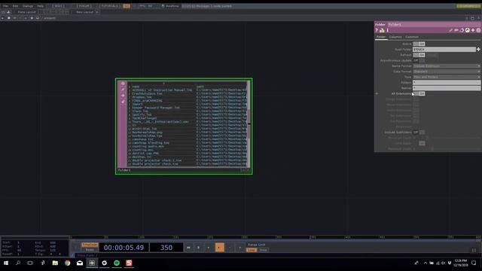Click square home icon in path bar
Screen dimensions: 482x271
click(8, 18)
